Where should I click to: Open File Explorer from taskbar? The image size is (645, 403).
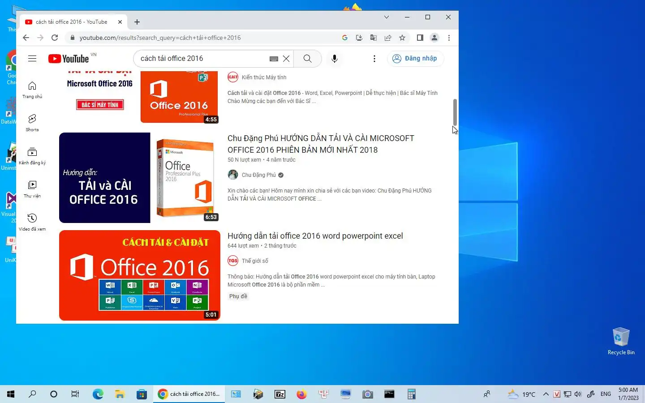click(120, 394)
